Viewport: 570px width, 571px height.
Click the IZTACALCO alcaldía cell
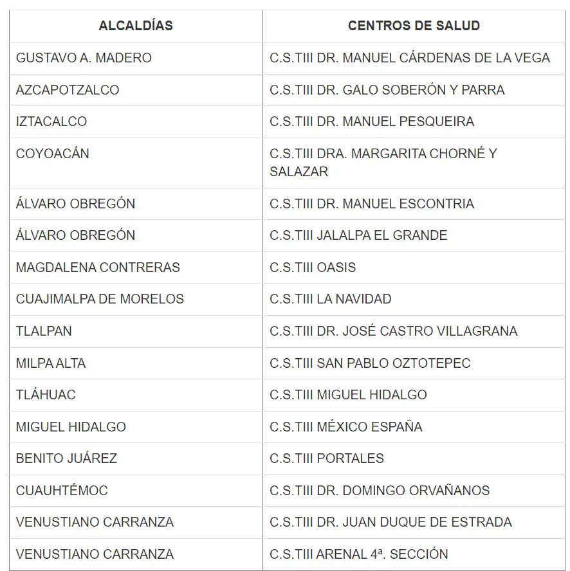51,122
